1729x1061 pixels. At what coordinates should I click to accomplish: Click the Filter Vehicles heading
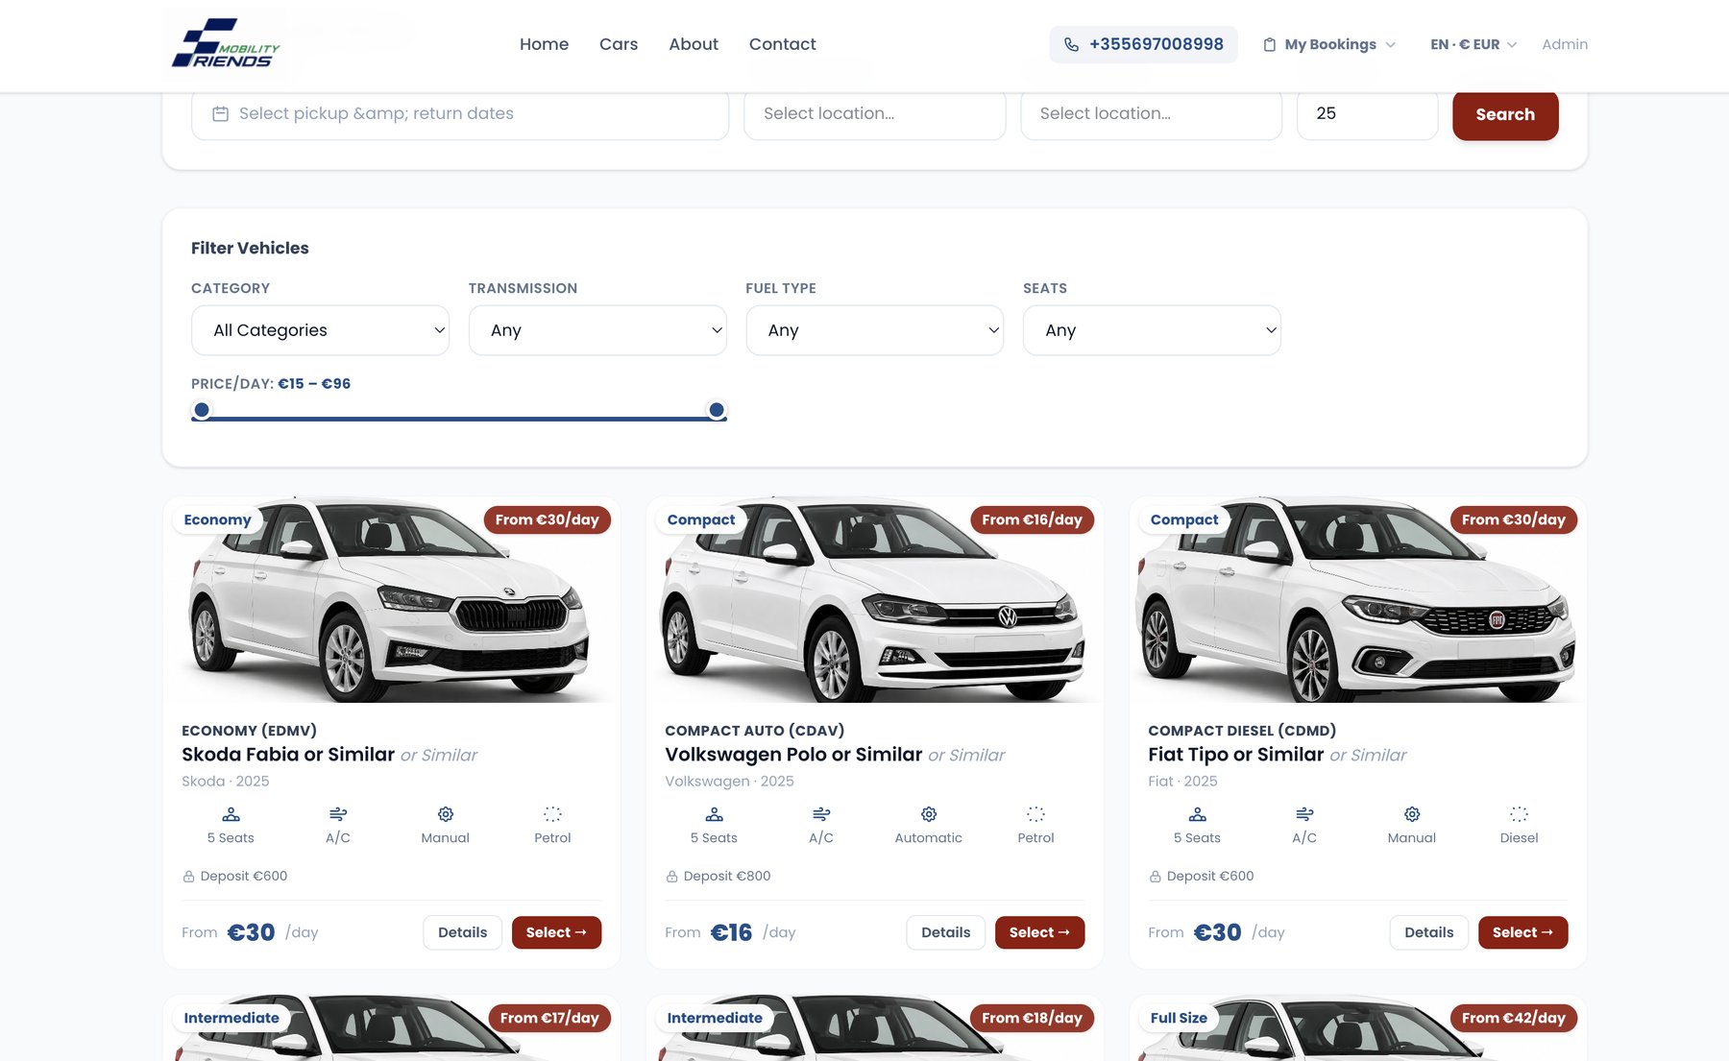[x=250, y=248]
